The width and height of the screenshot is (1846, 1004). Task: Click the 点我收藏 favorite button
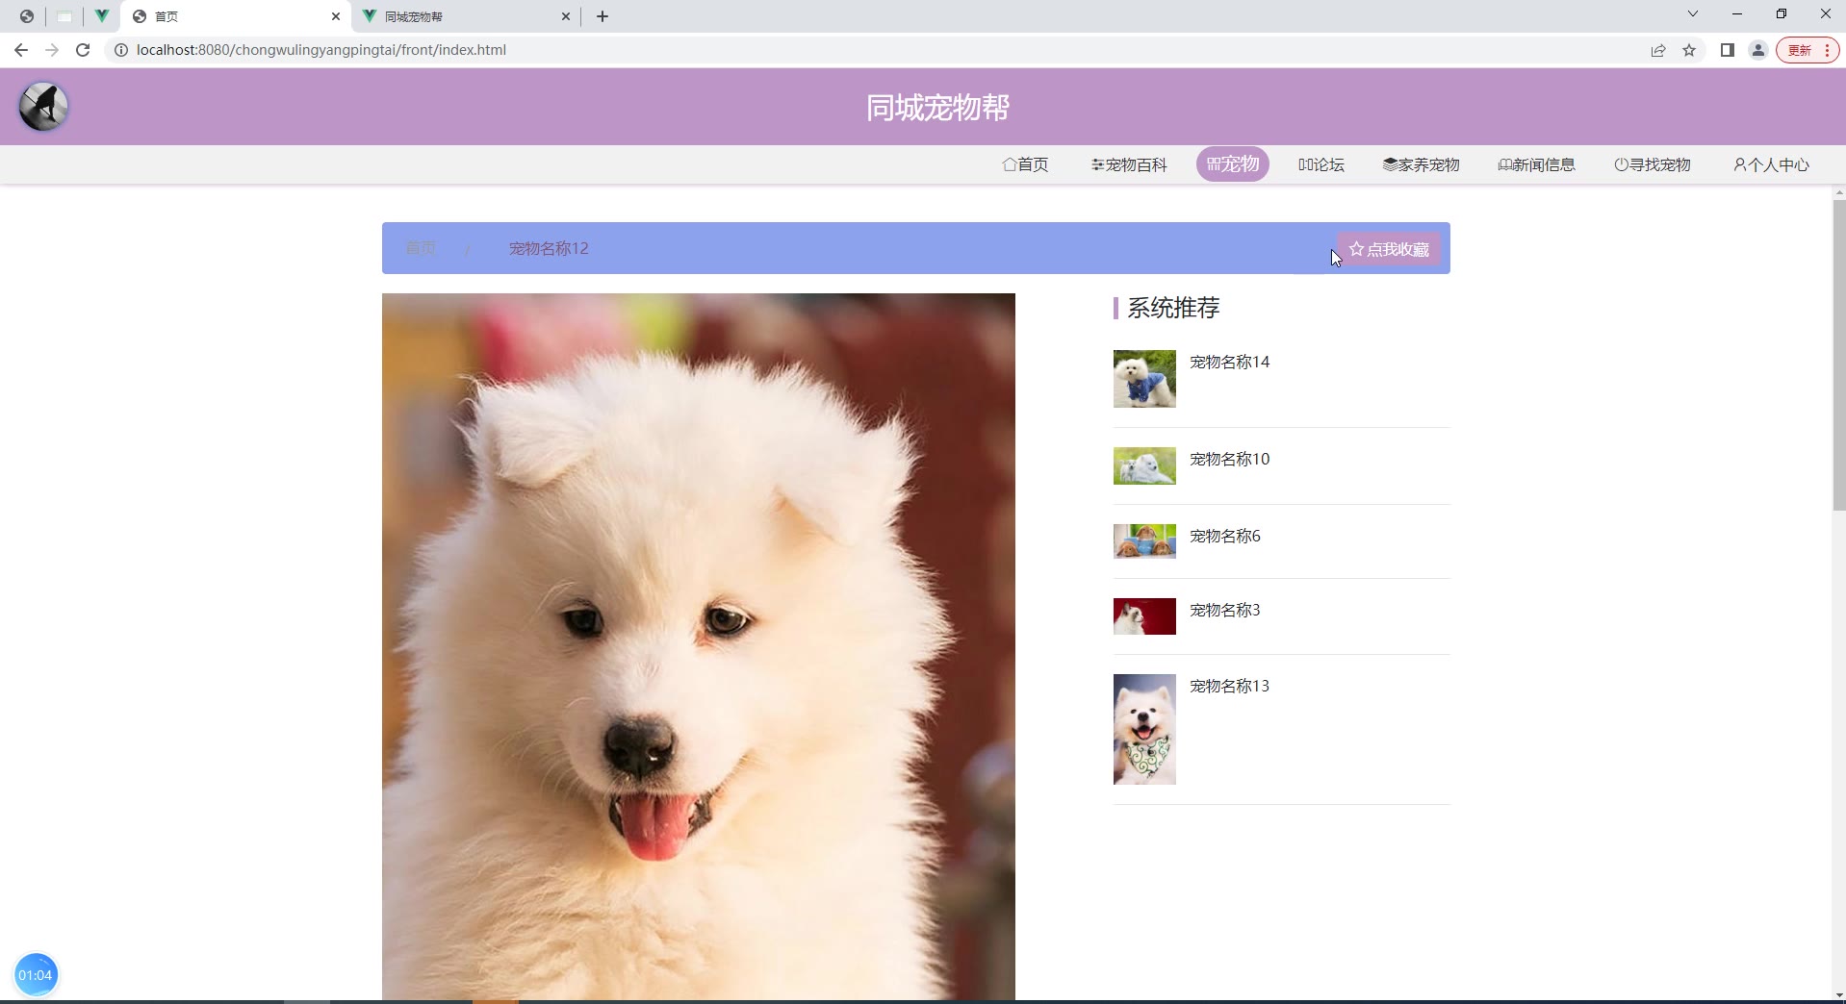pos(1389,249)
